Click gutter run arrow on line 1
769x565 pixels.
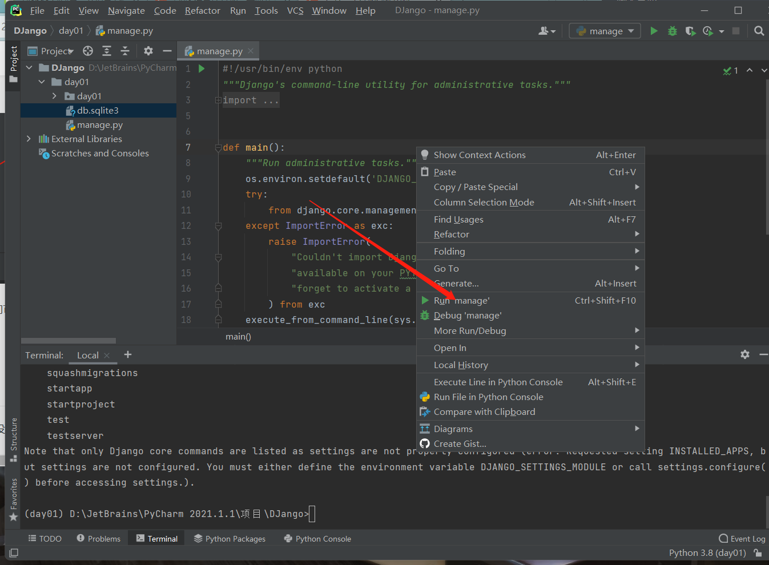click(202, 68)
